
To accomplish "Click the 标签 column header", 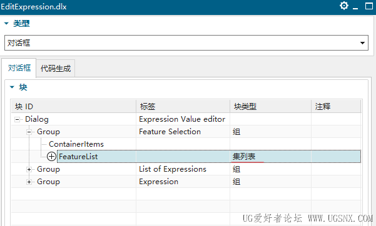I will 183,106.
